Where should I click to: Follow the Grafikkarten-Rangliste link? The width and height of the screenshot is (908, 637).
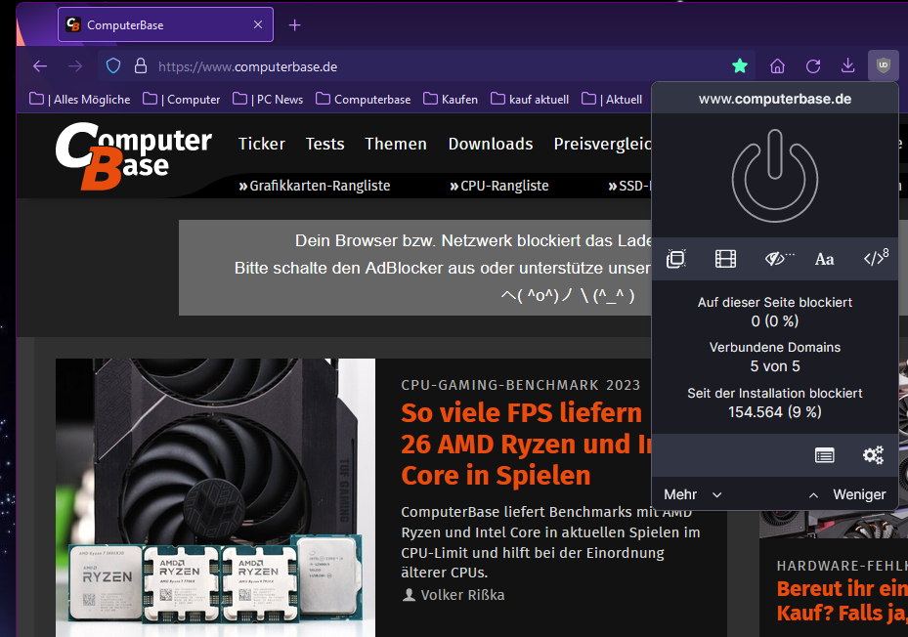tap(315, 186)
